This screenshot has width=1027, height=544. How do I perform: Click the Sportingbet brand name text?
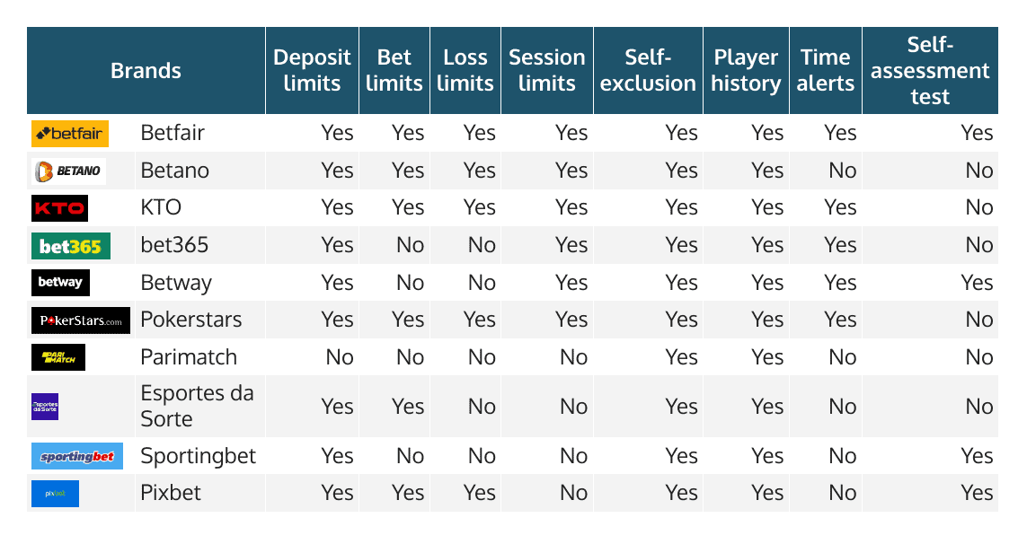(x=199, y=456)
